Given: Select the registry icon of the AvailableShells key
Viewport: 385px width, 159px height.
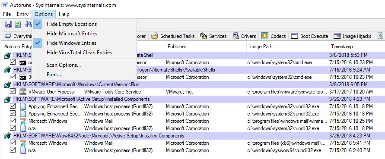Looking at the screenshot, I should point(8,70).
